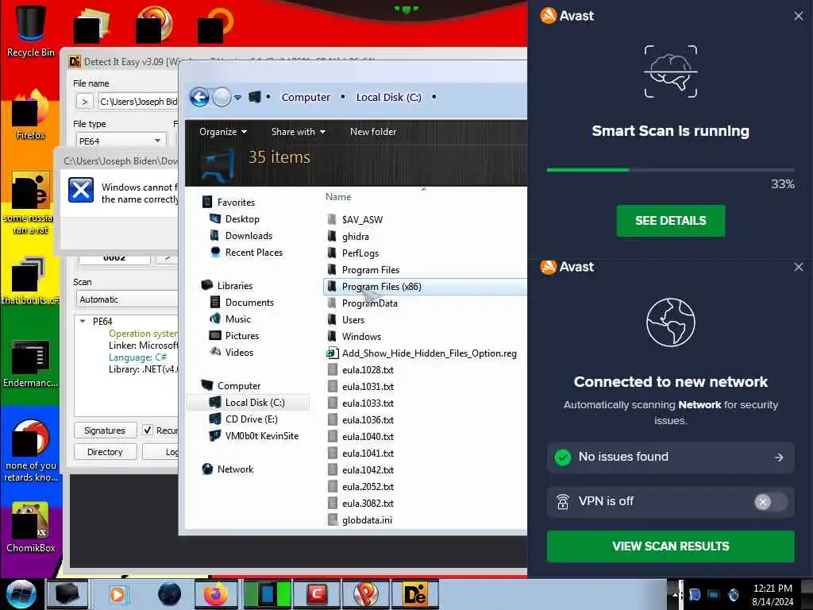Click Local Disk (C:) in the breadcrumb
This screenshot has height=610, width=813.
pos(388,97)
